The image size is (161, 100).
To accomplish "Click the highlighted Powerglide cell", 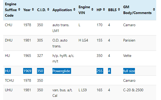I will click(62, 71).
